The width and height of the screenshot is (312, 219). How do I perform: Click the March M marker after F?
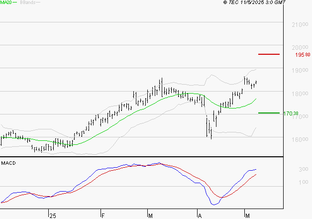point(150,216)
